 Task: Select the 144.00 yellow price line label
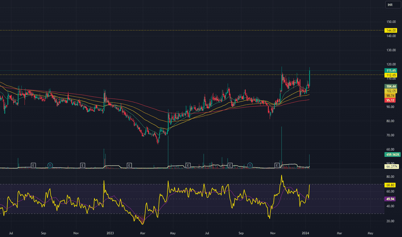391,31
